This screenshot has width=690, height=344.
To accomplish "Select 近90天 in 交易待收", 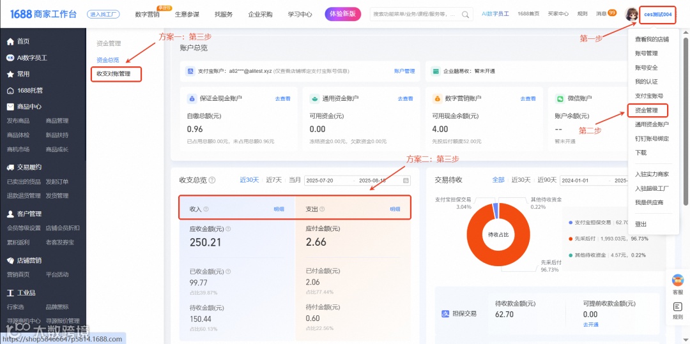I will coord(548,180).
